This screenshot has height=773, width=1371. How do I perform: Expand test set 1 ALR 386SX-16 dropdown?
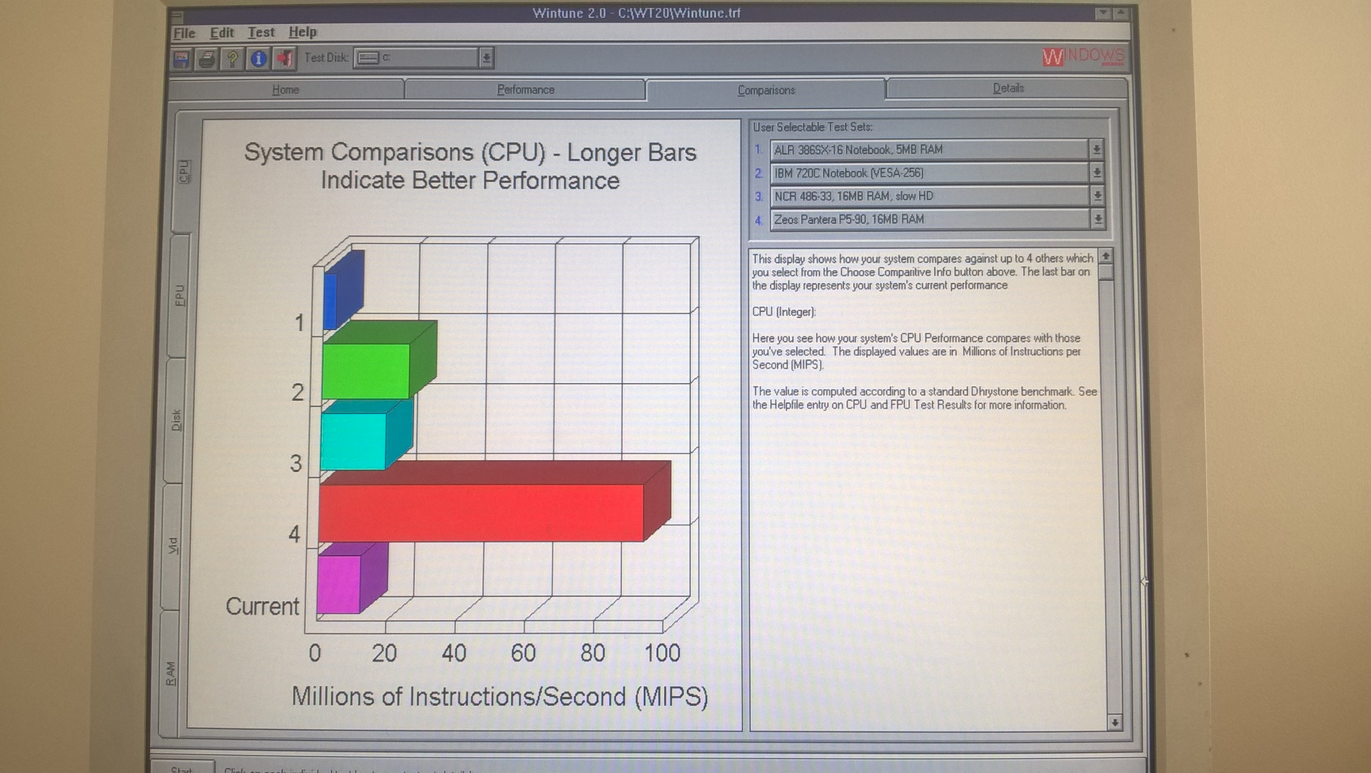point(1096,150)
